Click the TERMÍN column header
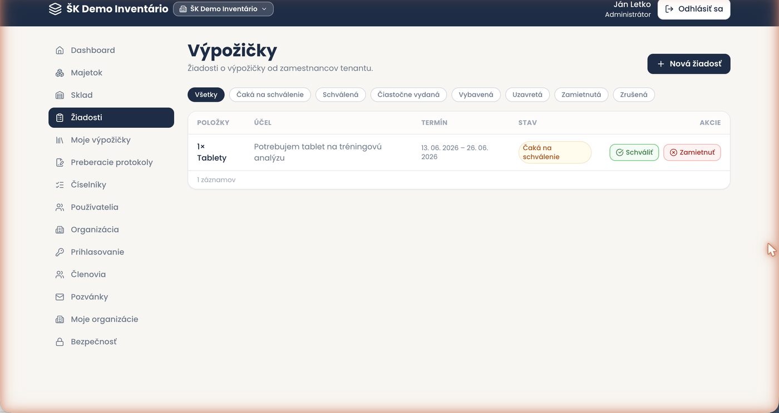 [x=435, y=123]
